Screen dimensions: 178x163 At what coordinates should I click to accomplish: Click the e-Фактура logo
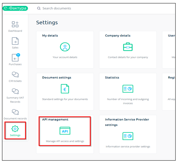pos(15,8)
